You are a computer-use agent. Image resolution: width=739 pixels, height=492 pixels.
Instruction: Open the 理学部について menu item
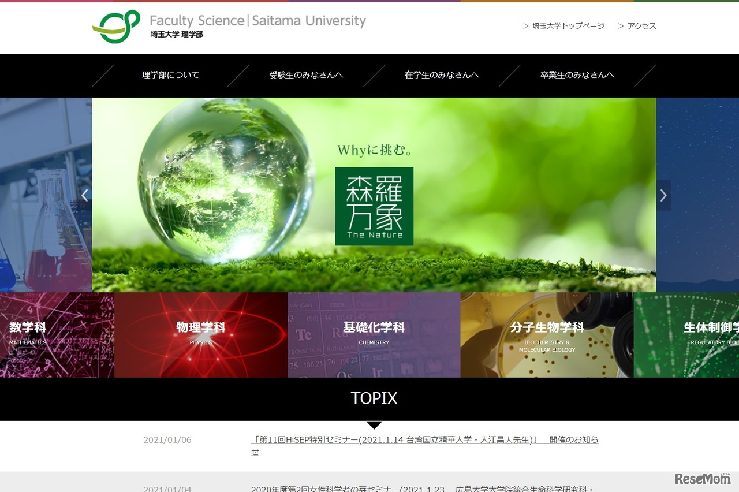click(x=170, y=75)
